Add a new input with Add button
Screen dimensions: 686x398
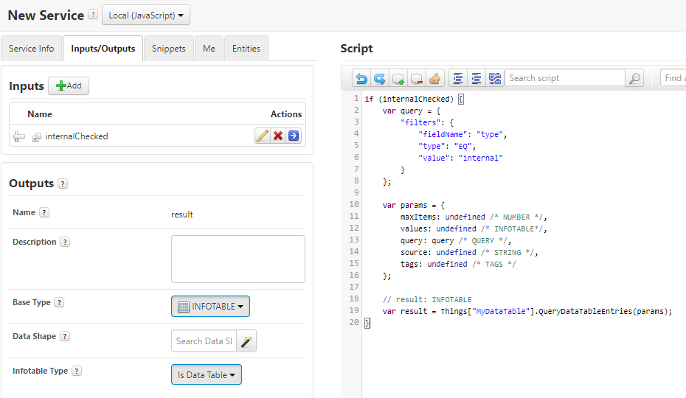pos(69,85)
